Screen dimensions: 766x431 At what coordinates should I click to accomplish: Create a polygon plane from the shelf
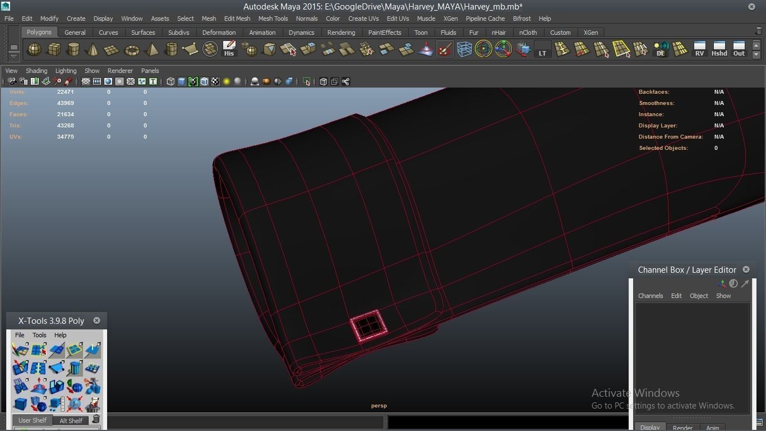pyautogui.click(x=112, y=49)
